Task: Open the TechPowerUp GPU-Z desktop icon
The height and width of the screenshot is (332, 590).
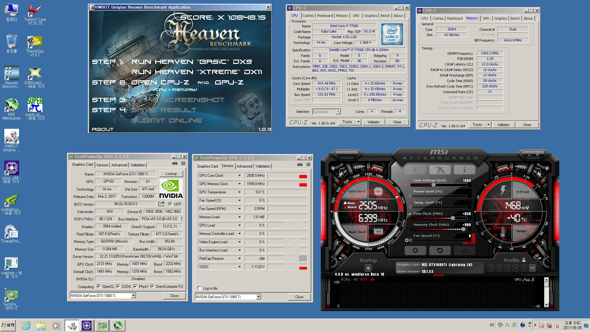Action: point(11,299)
